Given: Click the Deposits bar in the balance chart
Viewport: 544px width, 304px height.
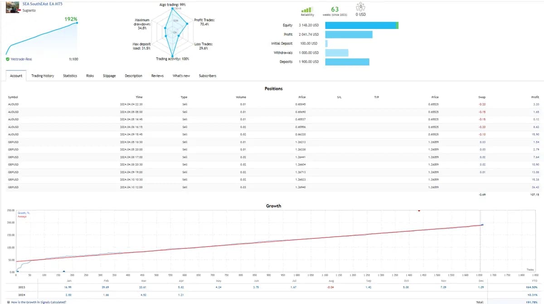Looking at the screenshot, I should pos(348,62).
